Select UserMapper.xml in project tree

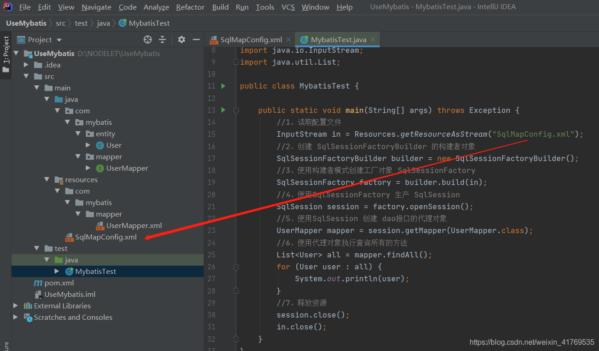pyautogui.click(x=134, y=226)
